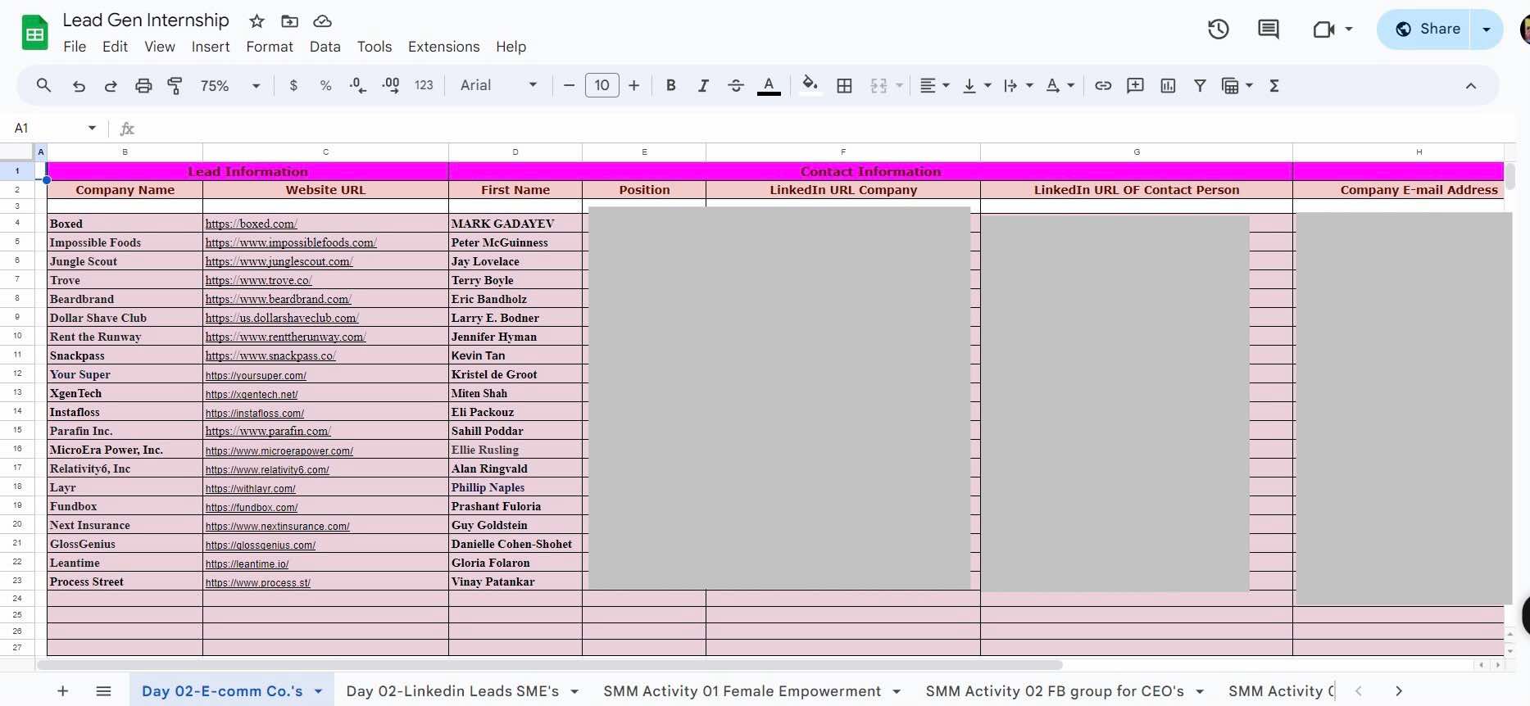Image resolution: width=1530 pixels, height=706 pixels.
Task: Open the Insert menu
Action: (x=211, y=47)
